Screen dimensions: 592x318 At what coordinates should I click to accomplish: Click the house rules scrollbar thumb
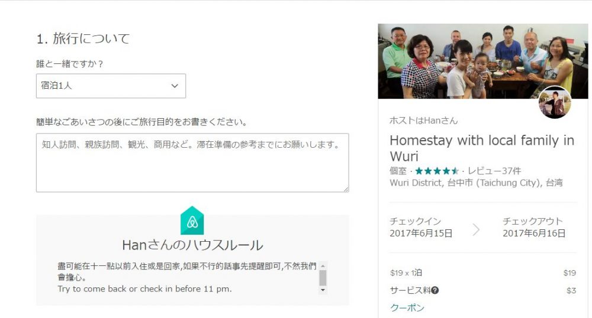click(323, 278)
